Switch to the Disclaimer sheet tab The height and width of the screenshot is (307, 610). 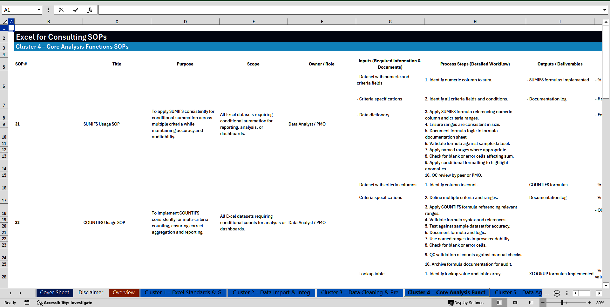91,293
